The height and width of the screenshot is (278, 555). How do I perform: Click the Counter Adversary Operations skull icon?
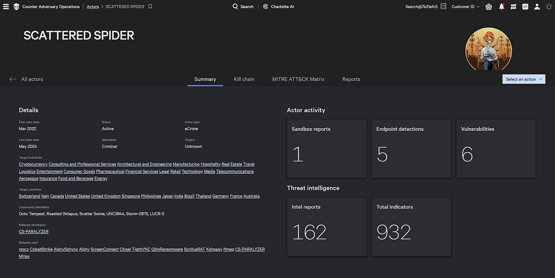tap(16, 7)
